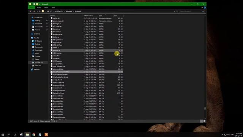Click Windows in the breadcrumb path

click(x=69, y=11)
